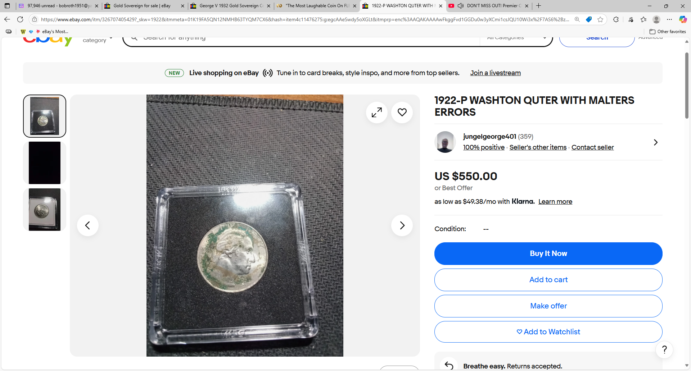Screen dimensions: 691x371
Task: Go to the previous listing photo
Action: (x=88, y=225)
